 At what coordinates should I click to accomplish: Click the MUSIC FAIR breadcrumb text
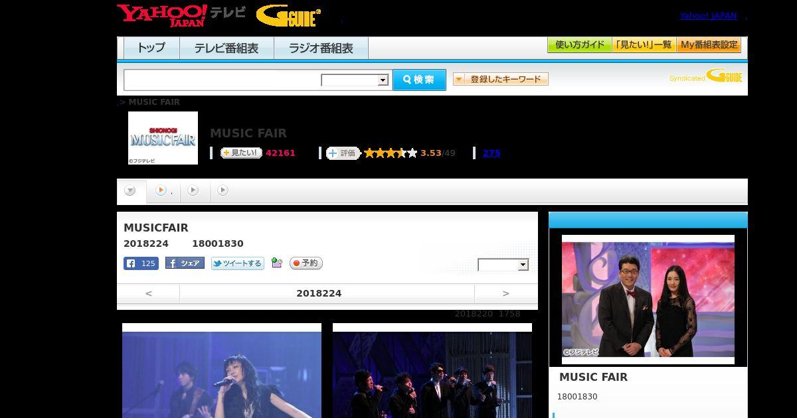point(154,102)
